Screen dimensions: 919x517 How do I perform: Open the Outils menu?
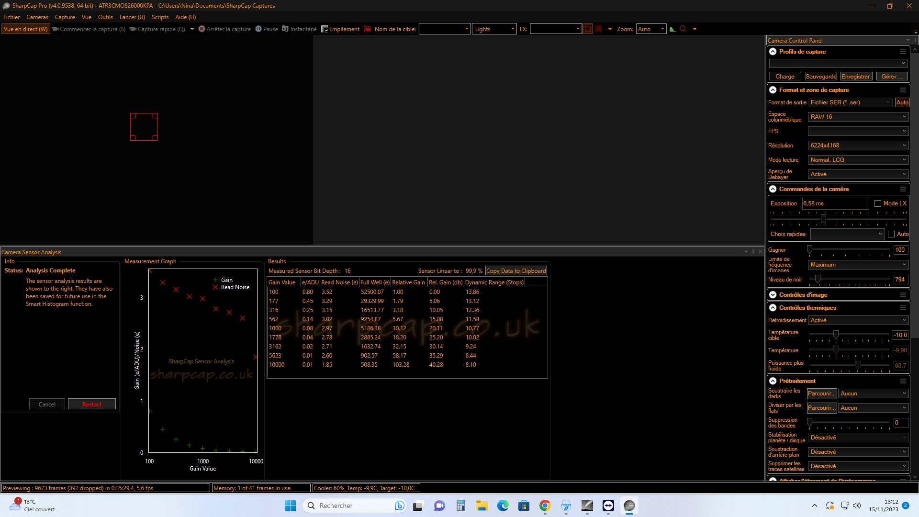pyautogui.click(x=105, y=17)
